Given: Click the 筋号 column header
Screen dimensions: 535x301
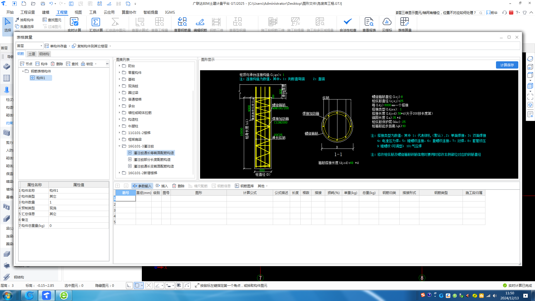Looking at the screenshot, I should coord(125,193).
